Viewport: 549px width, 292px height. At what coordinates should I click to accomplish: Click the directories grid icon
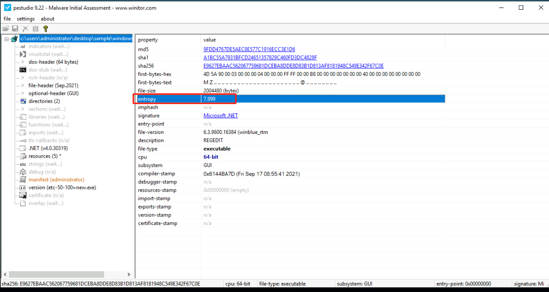click(x=23, y=101)
